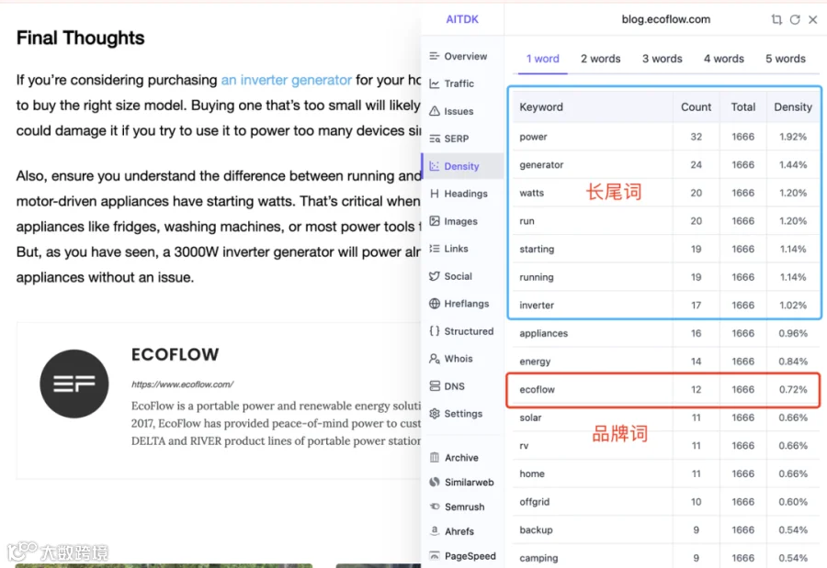Open the Hreflangs globe icon
827x568 pixels.
pos(434,304)
